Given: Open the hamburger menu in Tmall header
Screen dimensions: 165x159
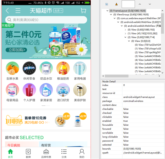Looking at the screenshot, I should coord(18,11).
